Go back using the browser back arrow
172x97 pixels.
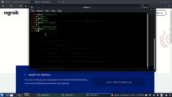coord(3,6)
